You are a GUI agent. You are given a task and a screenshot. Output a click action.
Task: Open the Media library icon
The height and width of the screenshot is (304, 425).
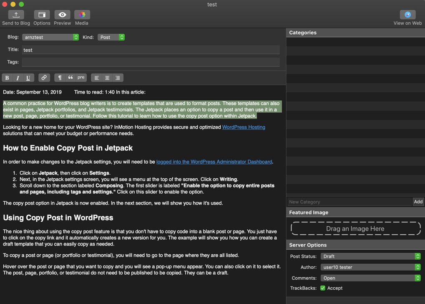click(82, 15)
